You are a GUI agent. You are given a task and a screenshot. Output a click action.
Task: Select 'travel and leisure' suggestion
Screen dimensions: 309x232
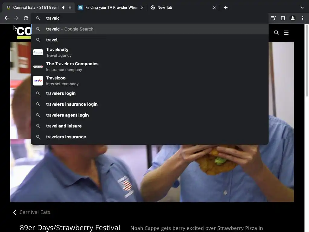(x=150, y=126)
